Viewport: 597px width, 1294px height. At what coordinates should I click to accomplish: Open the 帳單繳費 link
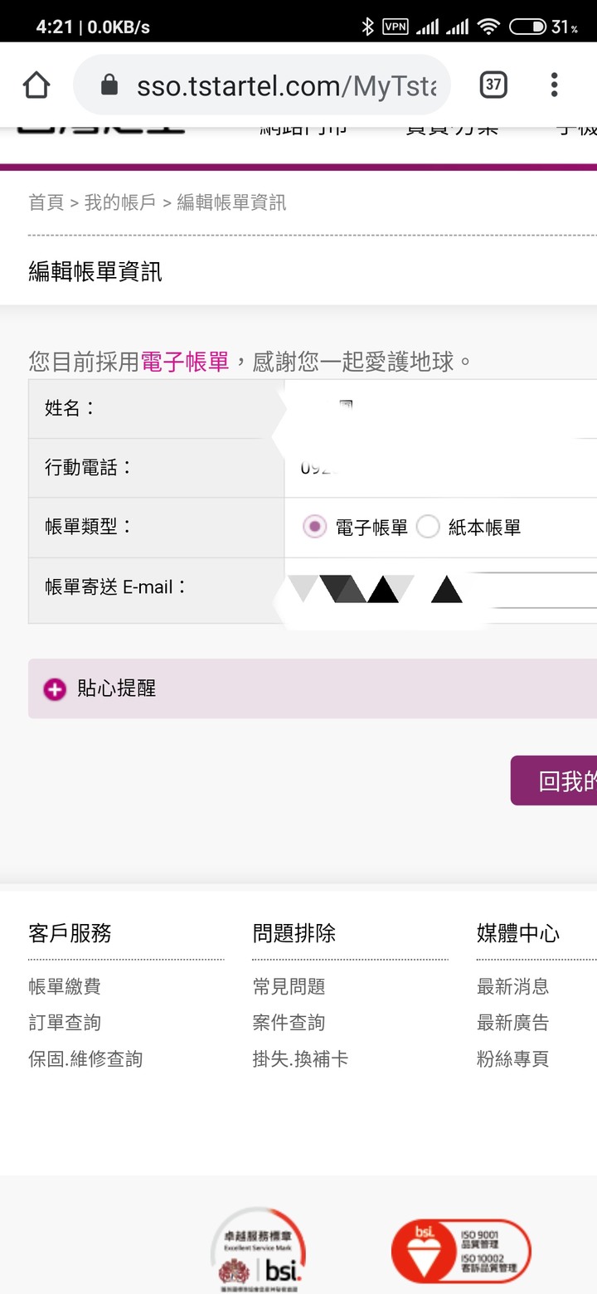point(65,986)
